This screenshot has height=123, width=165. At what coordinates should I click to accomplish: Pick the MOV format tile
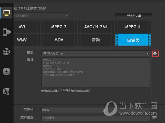click(x=59, y=40)
